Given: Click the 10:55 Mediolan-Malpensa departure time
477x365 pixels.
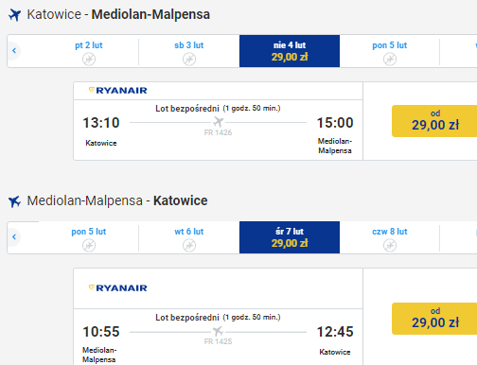Looking at the screenshot, I should 101,332.
